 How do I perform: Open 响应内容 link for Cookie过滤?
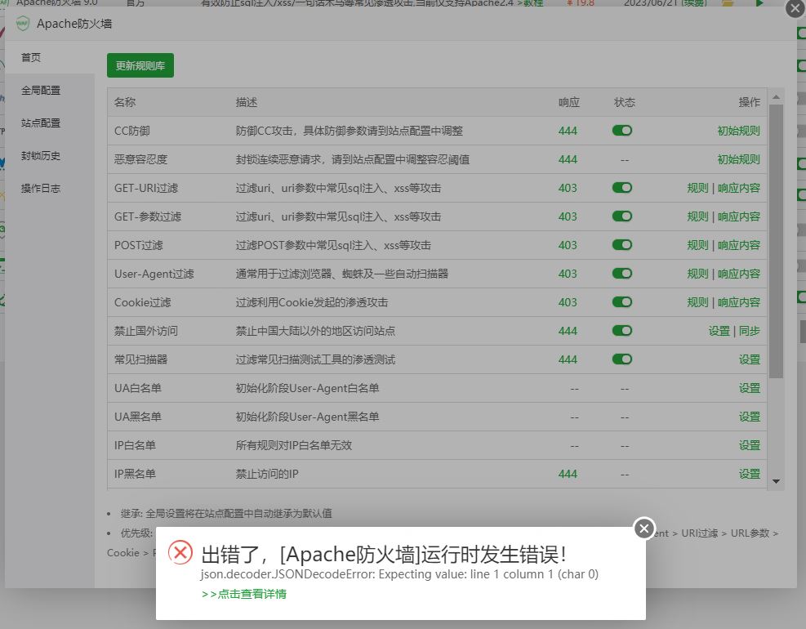pyautogui.click(x=739, y=302)
